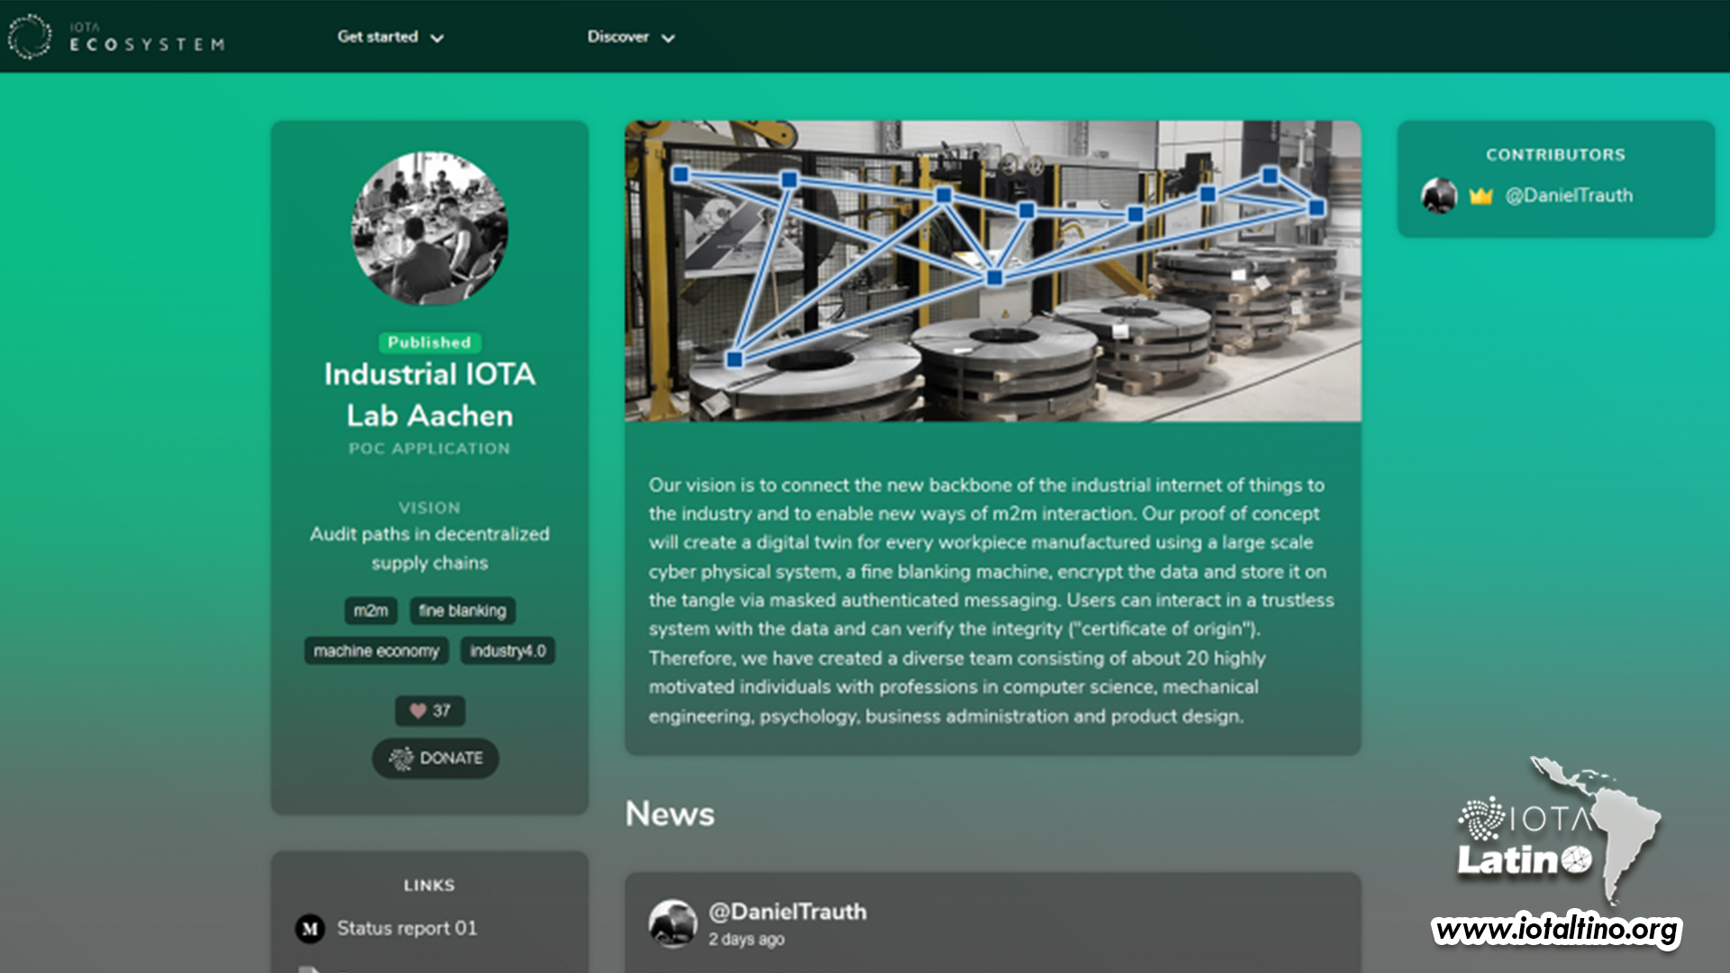This screenshot has height=973, width=1730.
Task: Click contributor avatar in Contributors panel
Action: pos(1439,196)
